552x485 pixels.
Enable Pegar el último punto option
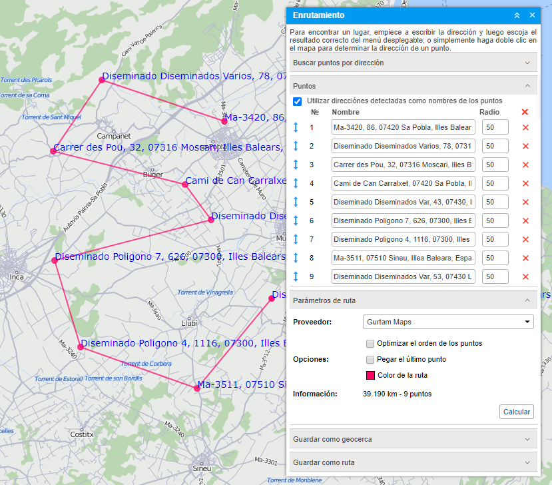click(370, 360)
